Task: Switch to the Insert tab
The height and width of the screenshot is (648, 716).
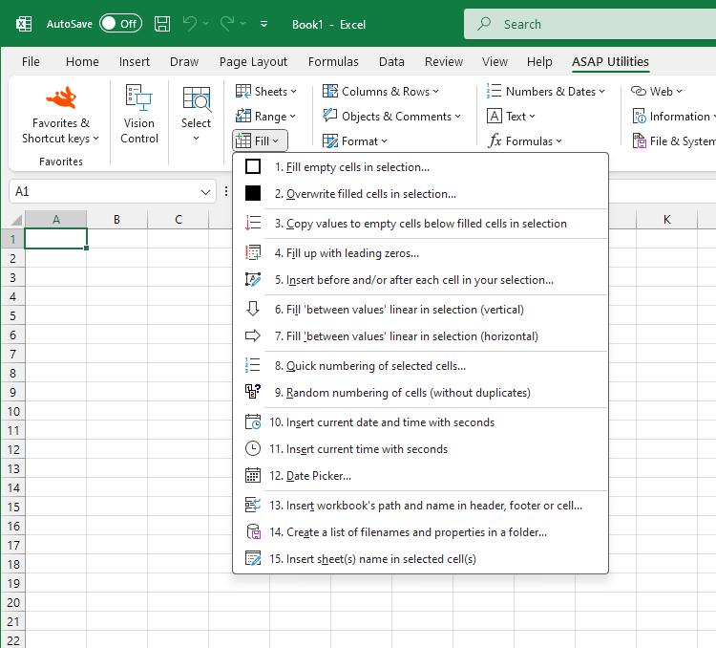Action: 135,62
